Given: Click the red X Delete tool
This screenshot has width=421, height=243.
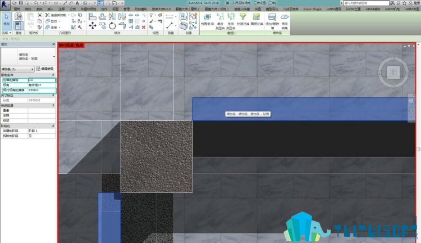Looking at the screenshot, I should click(x=144, y=27).
